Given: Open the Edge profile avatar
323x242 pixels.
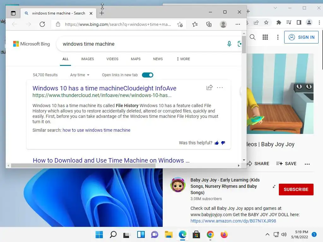Looking at the screenshot, I should 223,24.
